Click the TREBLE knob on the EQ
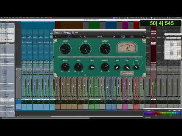182x136 pixels. (105, 67)
